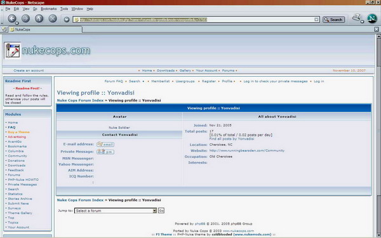Open the new tab icon left of tabs
The image size is (381, 238).
coord(4,29)
